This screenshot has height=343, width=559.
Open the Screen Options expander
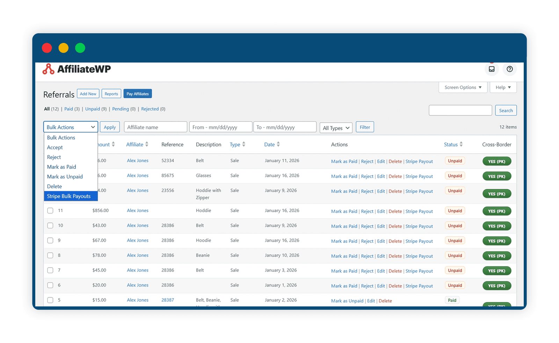click(463, 87)
